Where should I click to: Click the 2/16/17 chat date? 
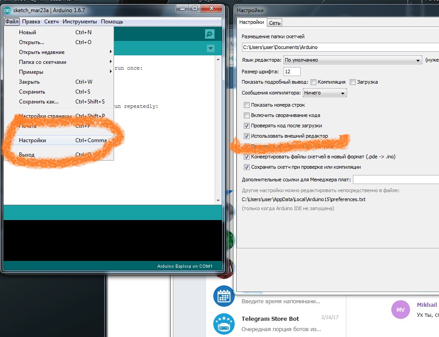point(330,317)
